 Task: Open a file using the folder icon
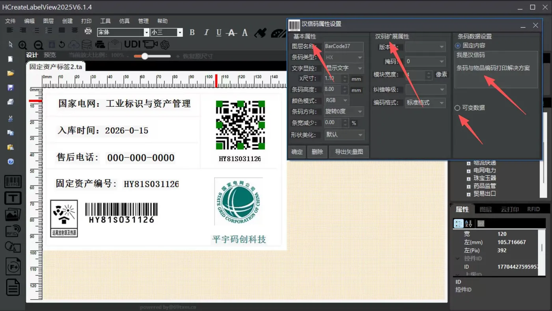[11, 73]
